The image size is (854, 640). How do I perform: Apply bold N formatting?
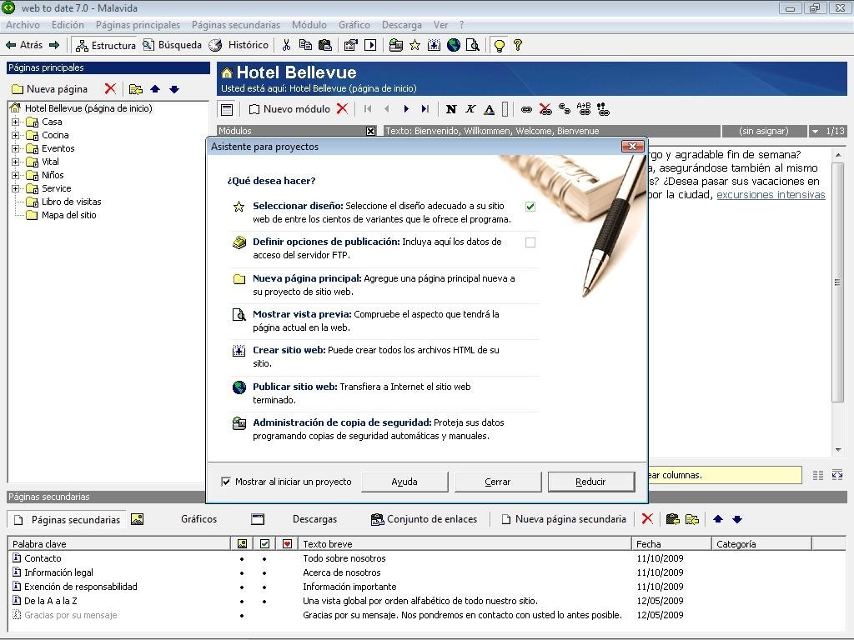click(451, 109)
